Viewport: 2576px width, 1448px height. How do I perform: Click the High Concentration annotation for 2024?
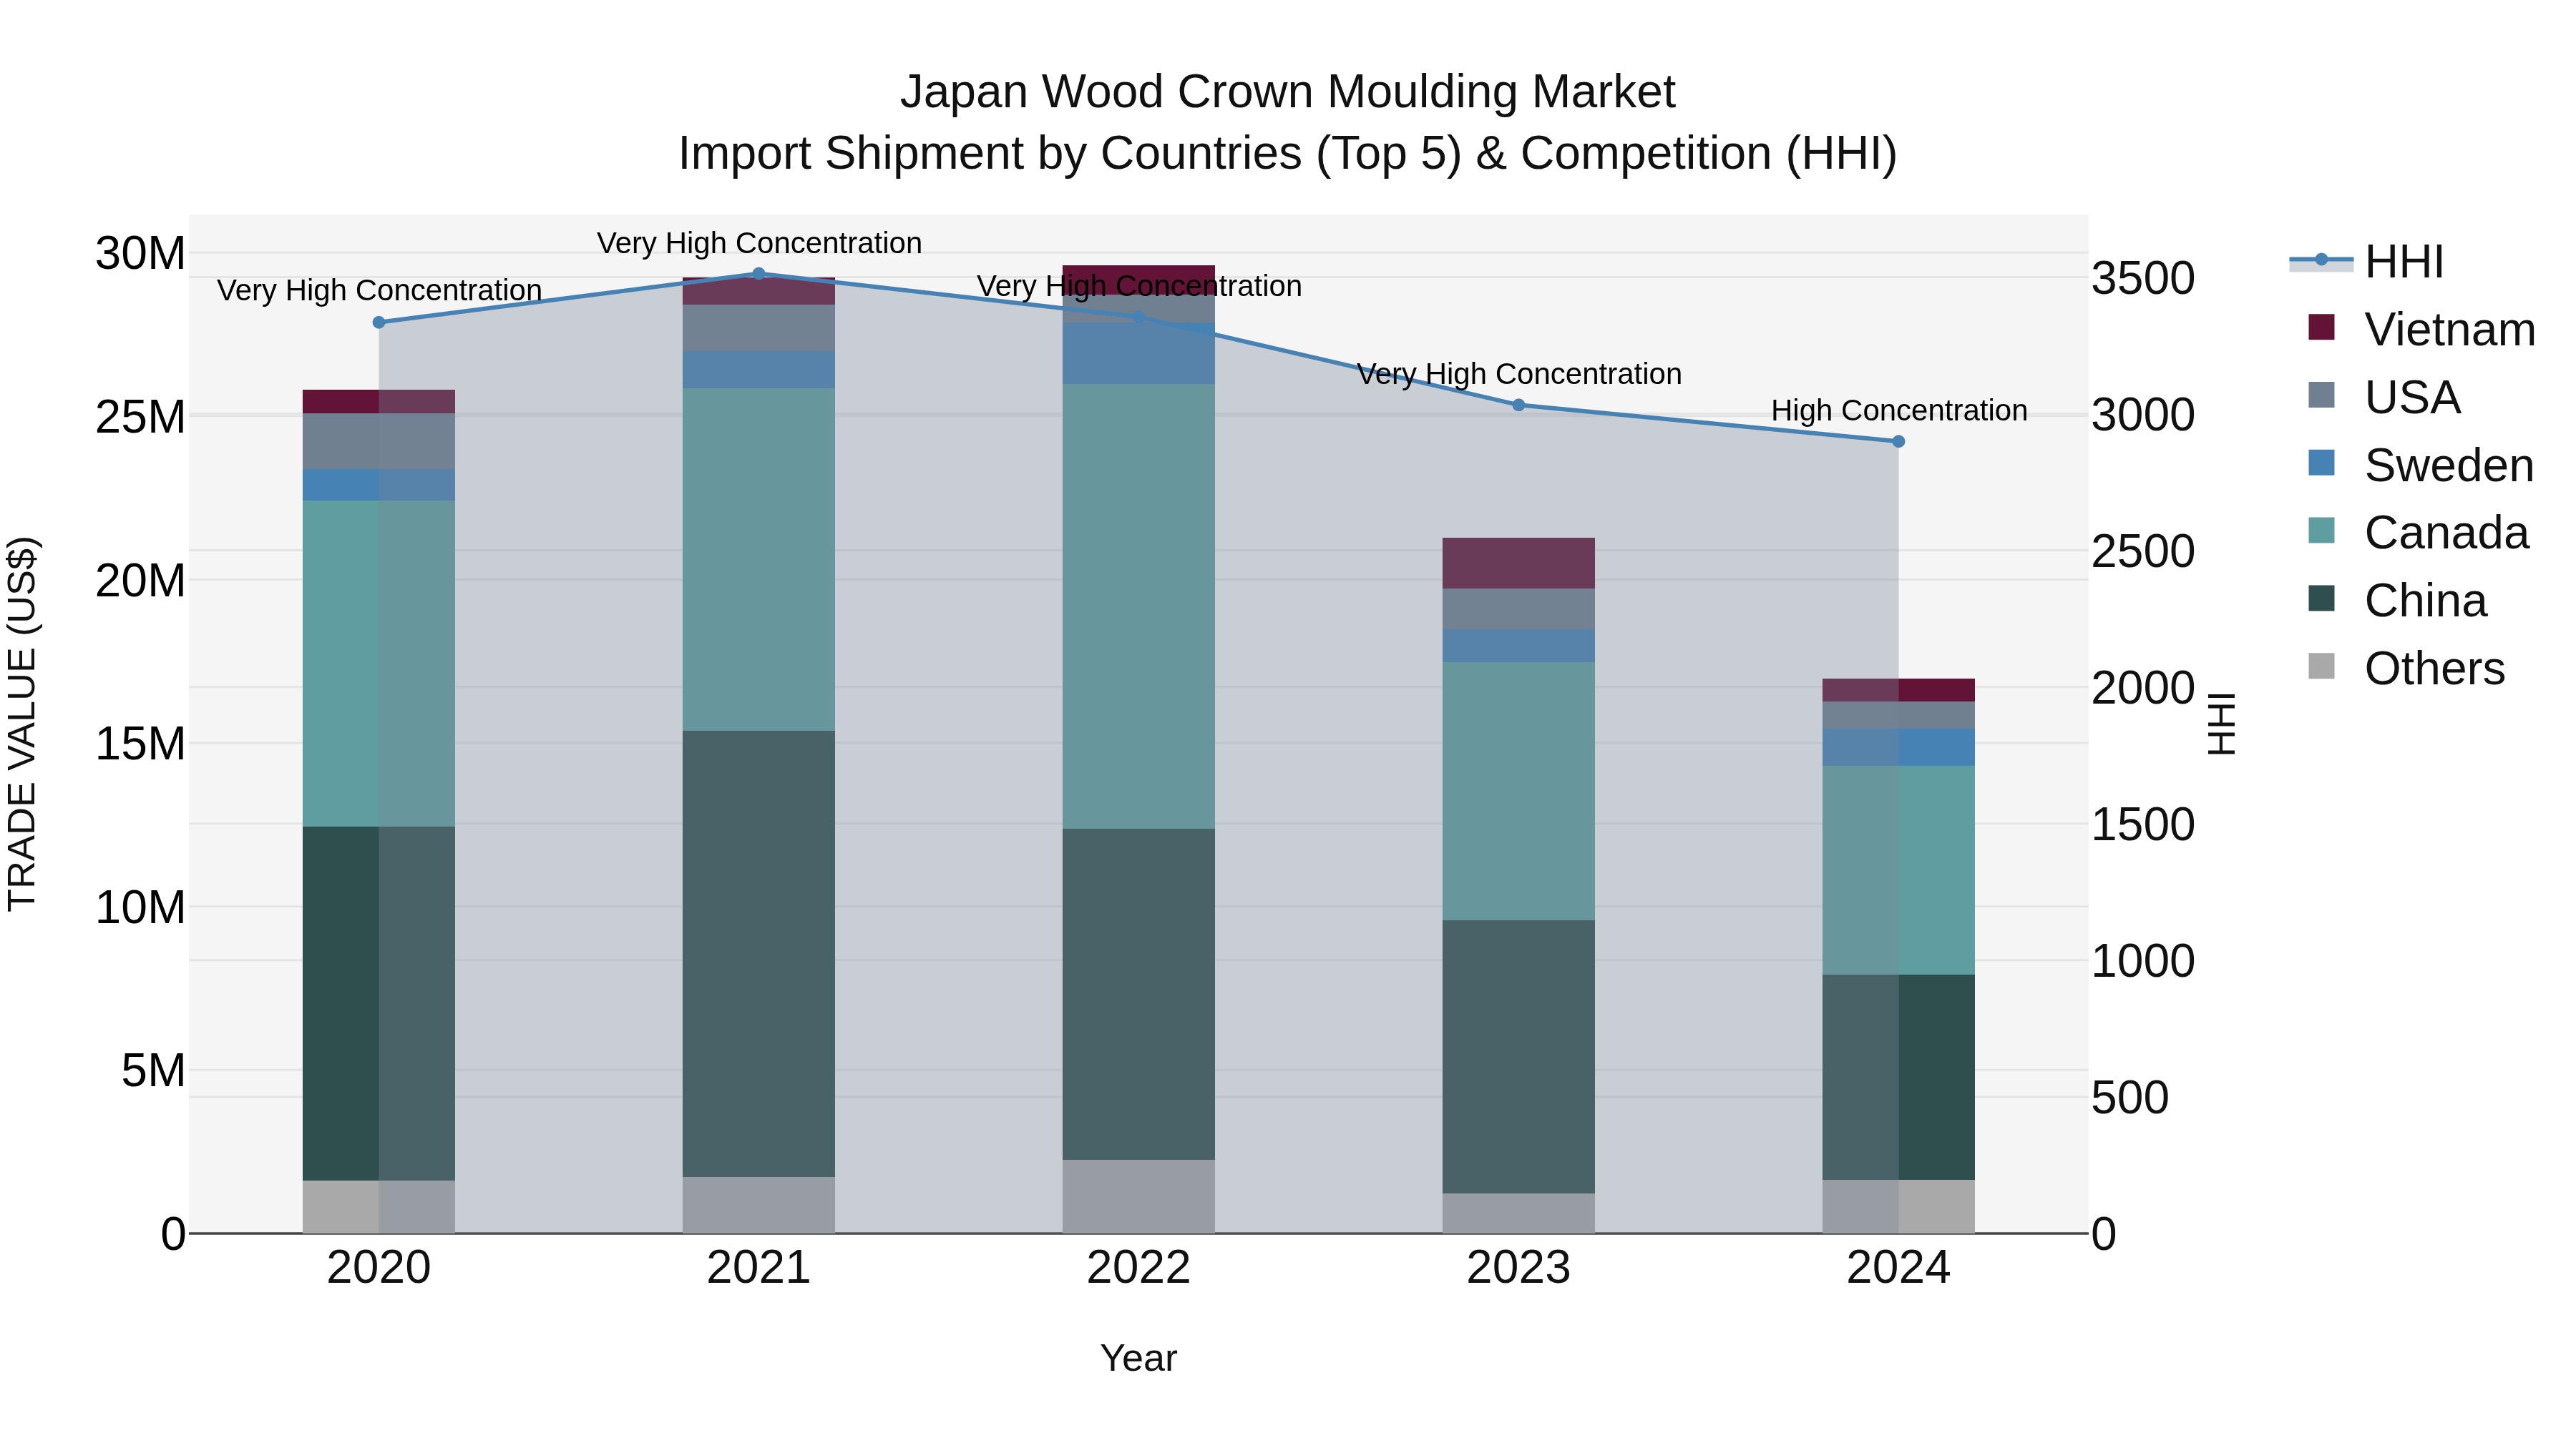pyautogui.click(x=1899, y=410)
